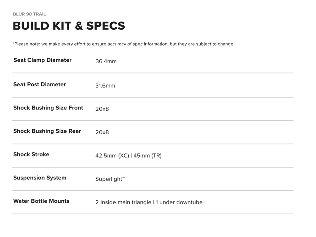Click the BLUR 90 TRAIL subtitle
This screenshot has height=237, width=316.
(x=29, y=14)
